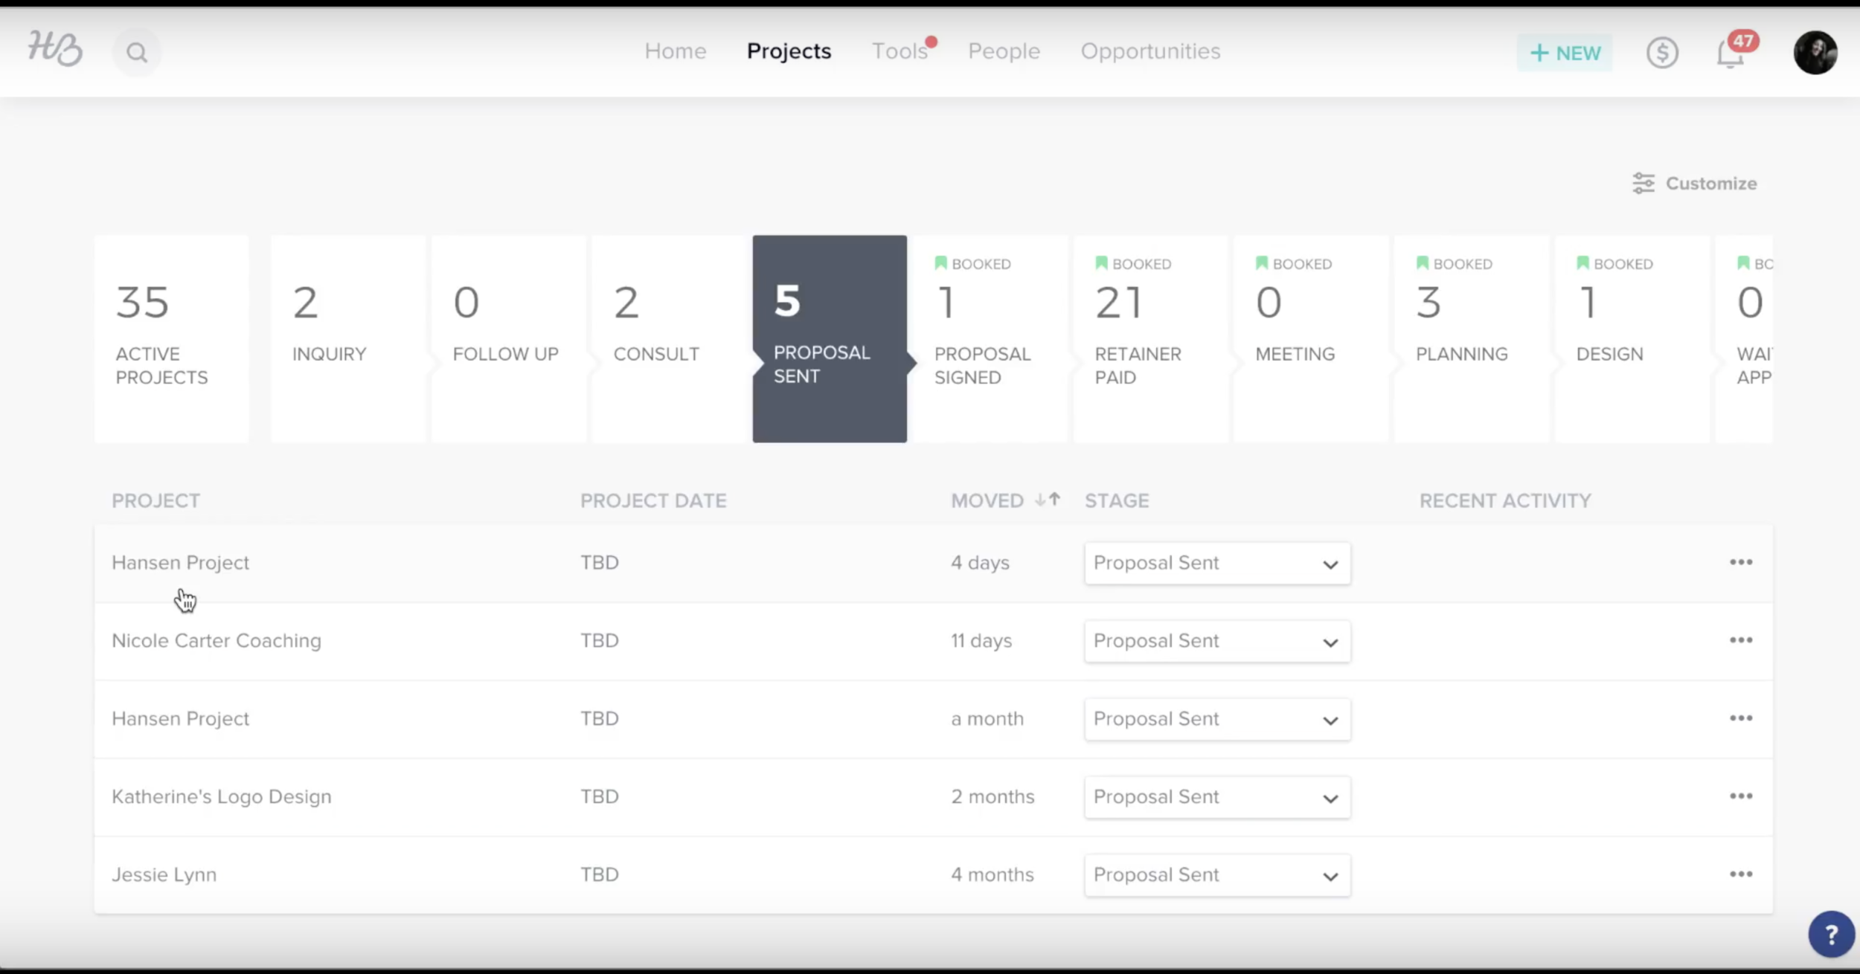Sort by the MOVED column header
The image size is (1860, 974).
pos(987,501)
